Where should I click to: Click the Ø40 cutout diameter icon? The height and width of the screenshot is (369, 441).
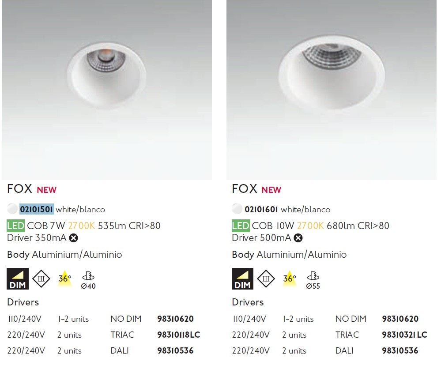[x=88, y=280]
